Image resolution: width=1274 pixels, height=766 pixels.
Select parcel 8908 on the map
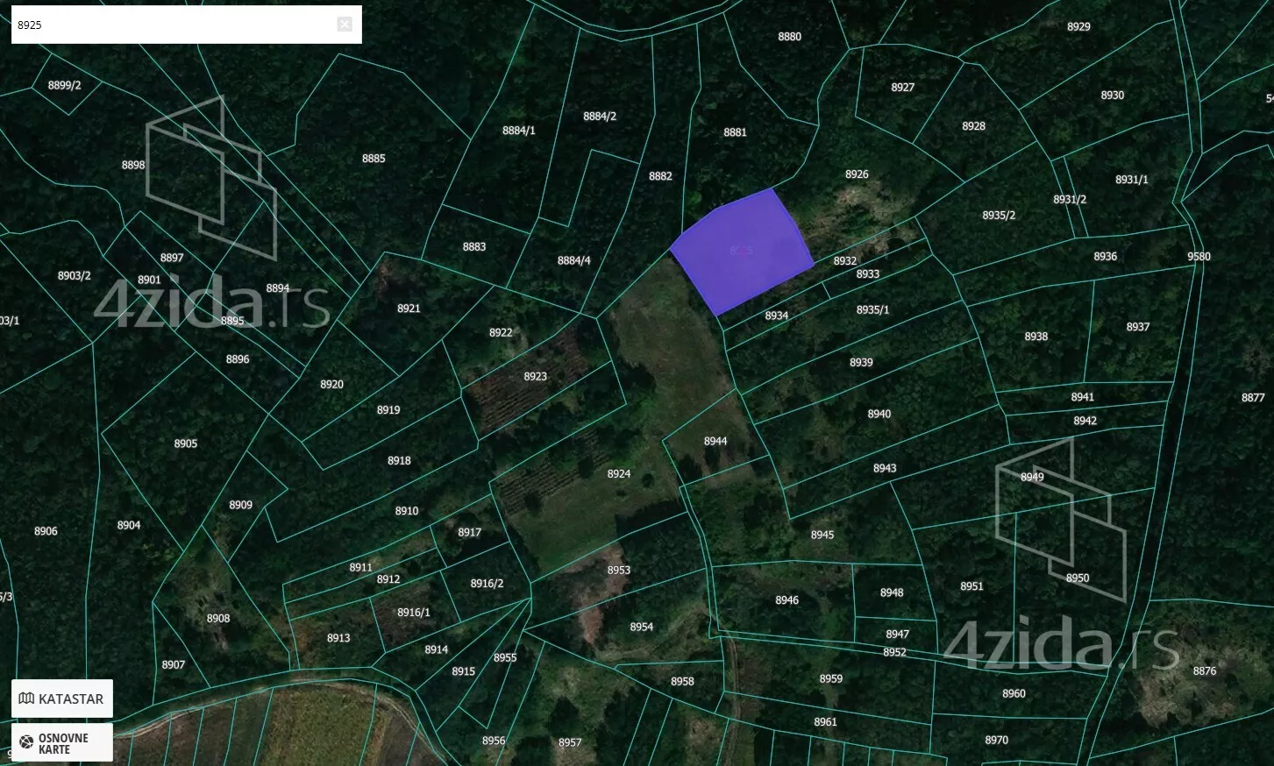218,619
